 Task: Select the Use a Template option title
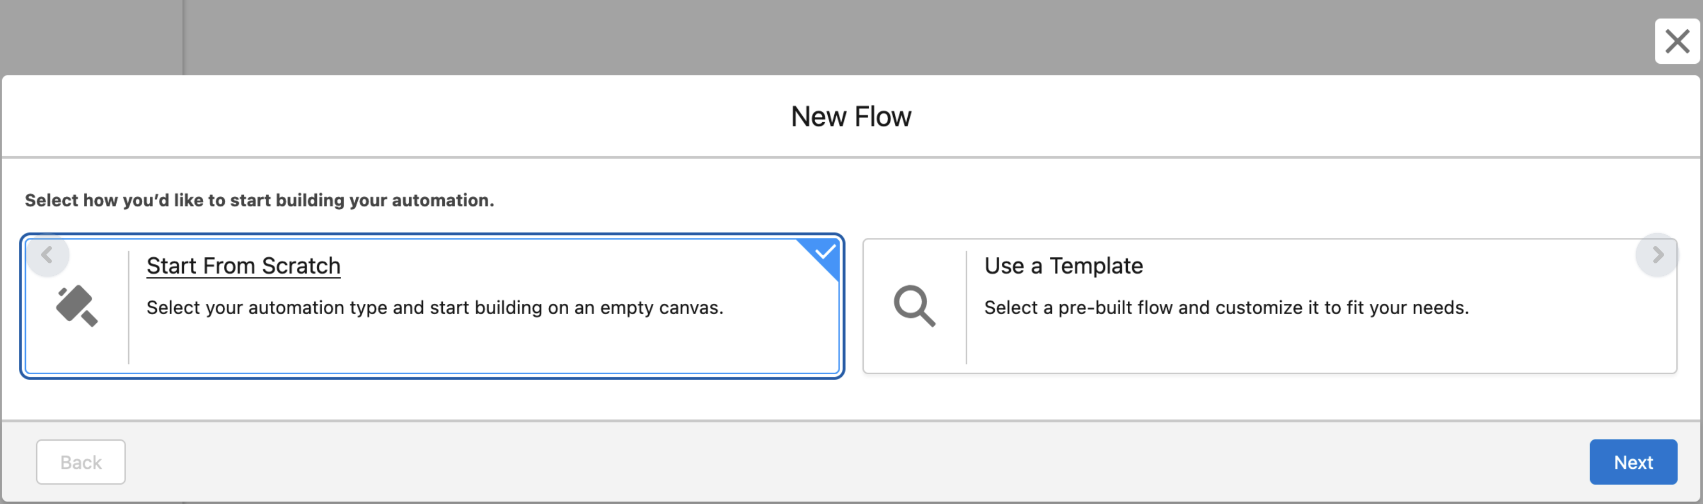[1063, 265]
